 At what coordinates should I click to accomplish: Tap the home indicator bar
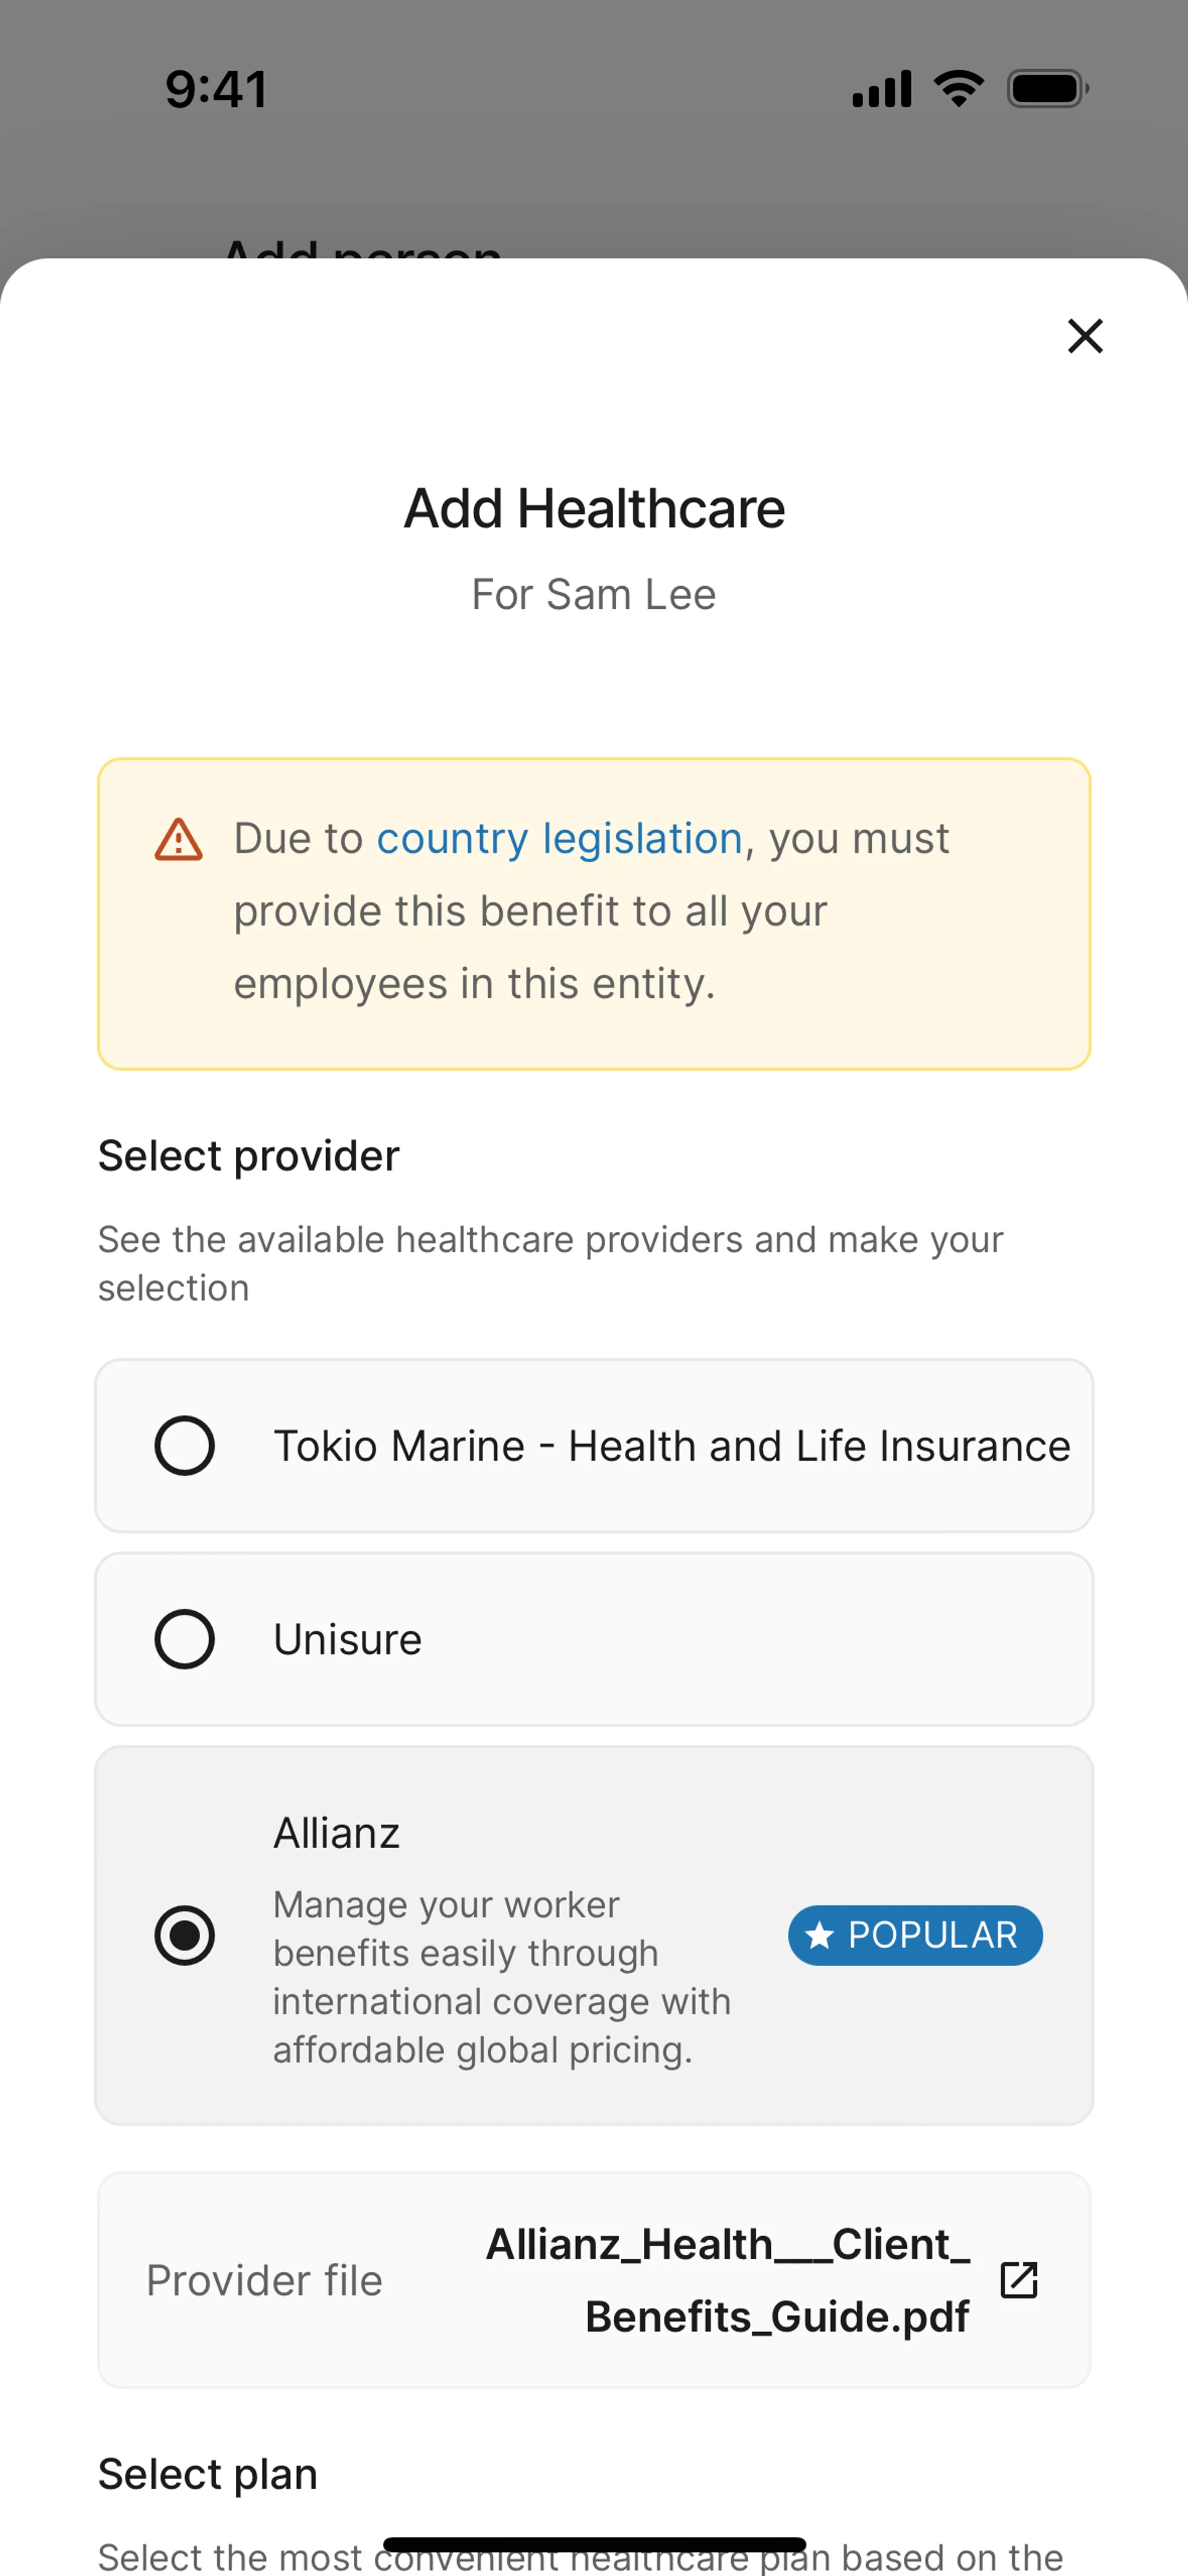click(594, 2544)
